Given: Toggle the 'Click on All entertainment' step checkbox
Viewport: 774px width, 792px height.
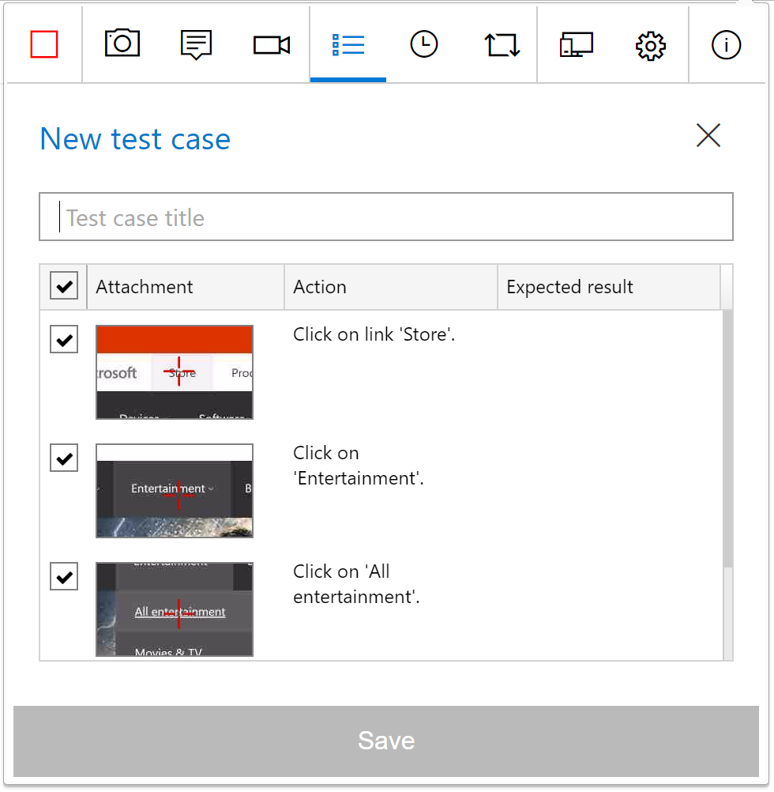Looking at the screenshot, I should 63,576.
